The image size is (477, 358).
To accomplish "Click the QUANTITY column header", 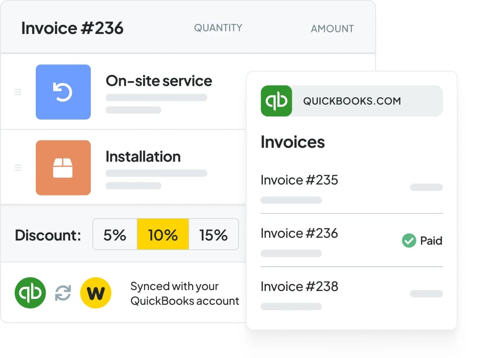I will pos(218,28).
